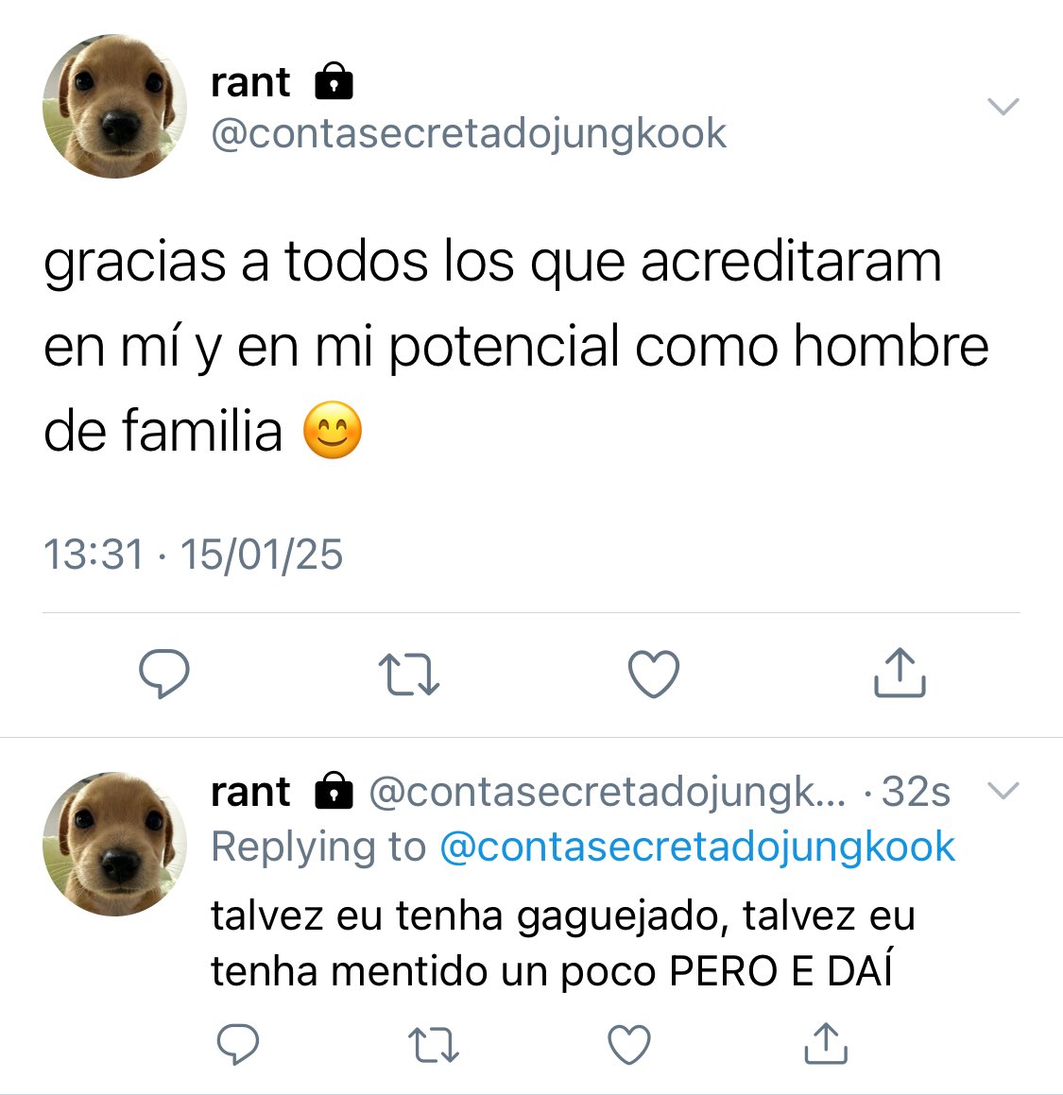Viewport: 1063px width, 1095px height.
Task: Retweet the main tweet about hombre de familia
Action: 408,674
